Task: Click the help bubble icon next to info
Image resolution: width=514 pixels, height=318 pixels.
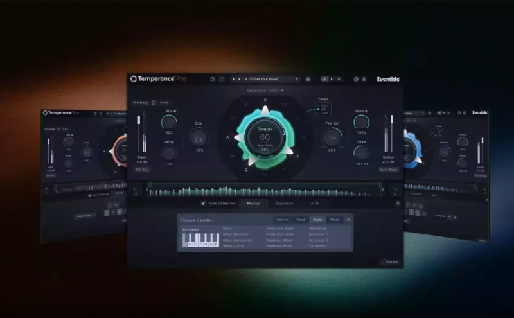Action: coord(364,79)
